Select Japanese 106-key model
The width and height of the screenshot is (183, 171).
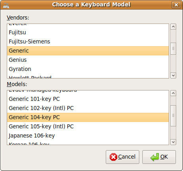tap(88, 136)
